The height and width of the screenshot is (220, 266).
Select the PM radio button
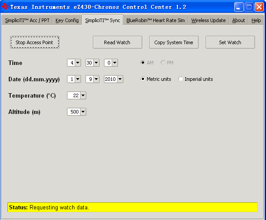[163, 63]
